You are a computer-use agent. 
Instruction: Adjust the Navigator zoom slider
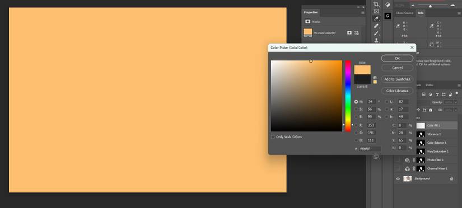[430, 6]
